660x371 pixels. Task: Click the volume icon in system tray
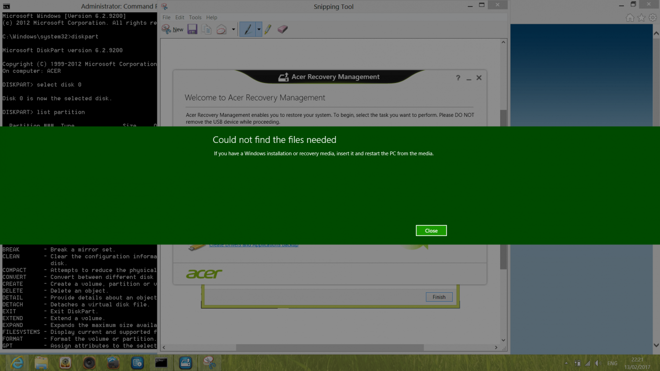click(598, 363)
